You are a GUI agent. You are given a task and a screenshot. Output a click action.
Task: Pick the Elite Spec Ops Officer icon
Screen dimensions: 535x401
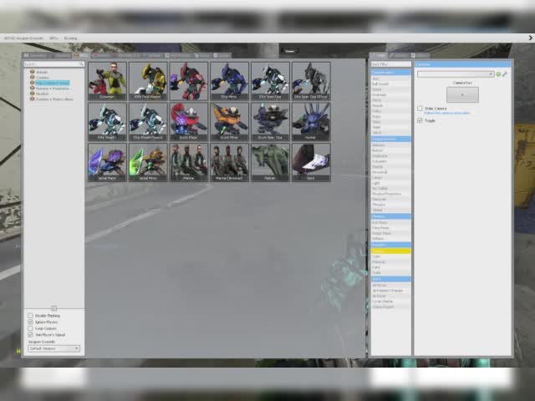311,81
